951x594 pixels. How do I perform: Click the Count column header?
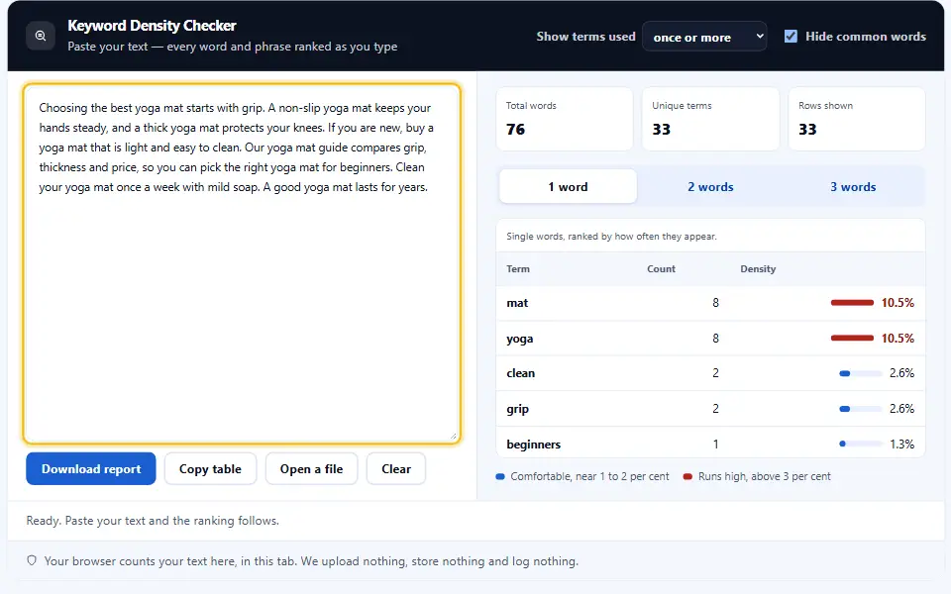click(661, 268)
